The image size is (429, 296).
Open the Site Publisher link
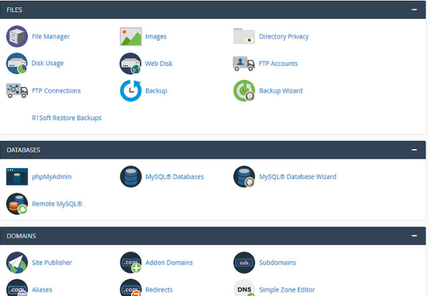(x=52, y=262)
